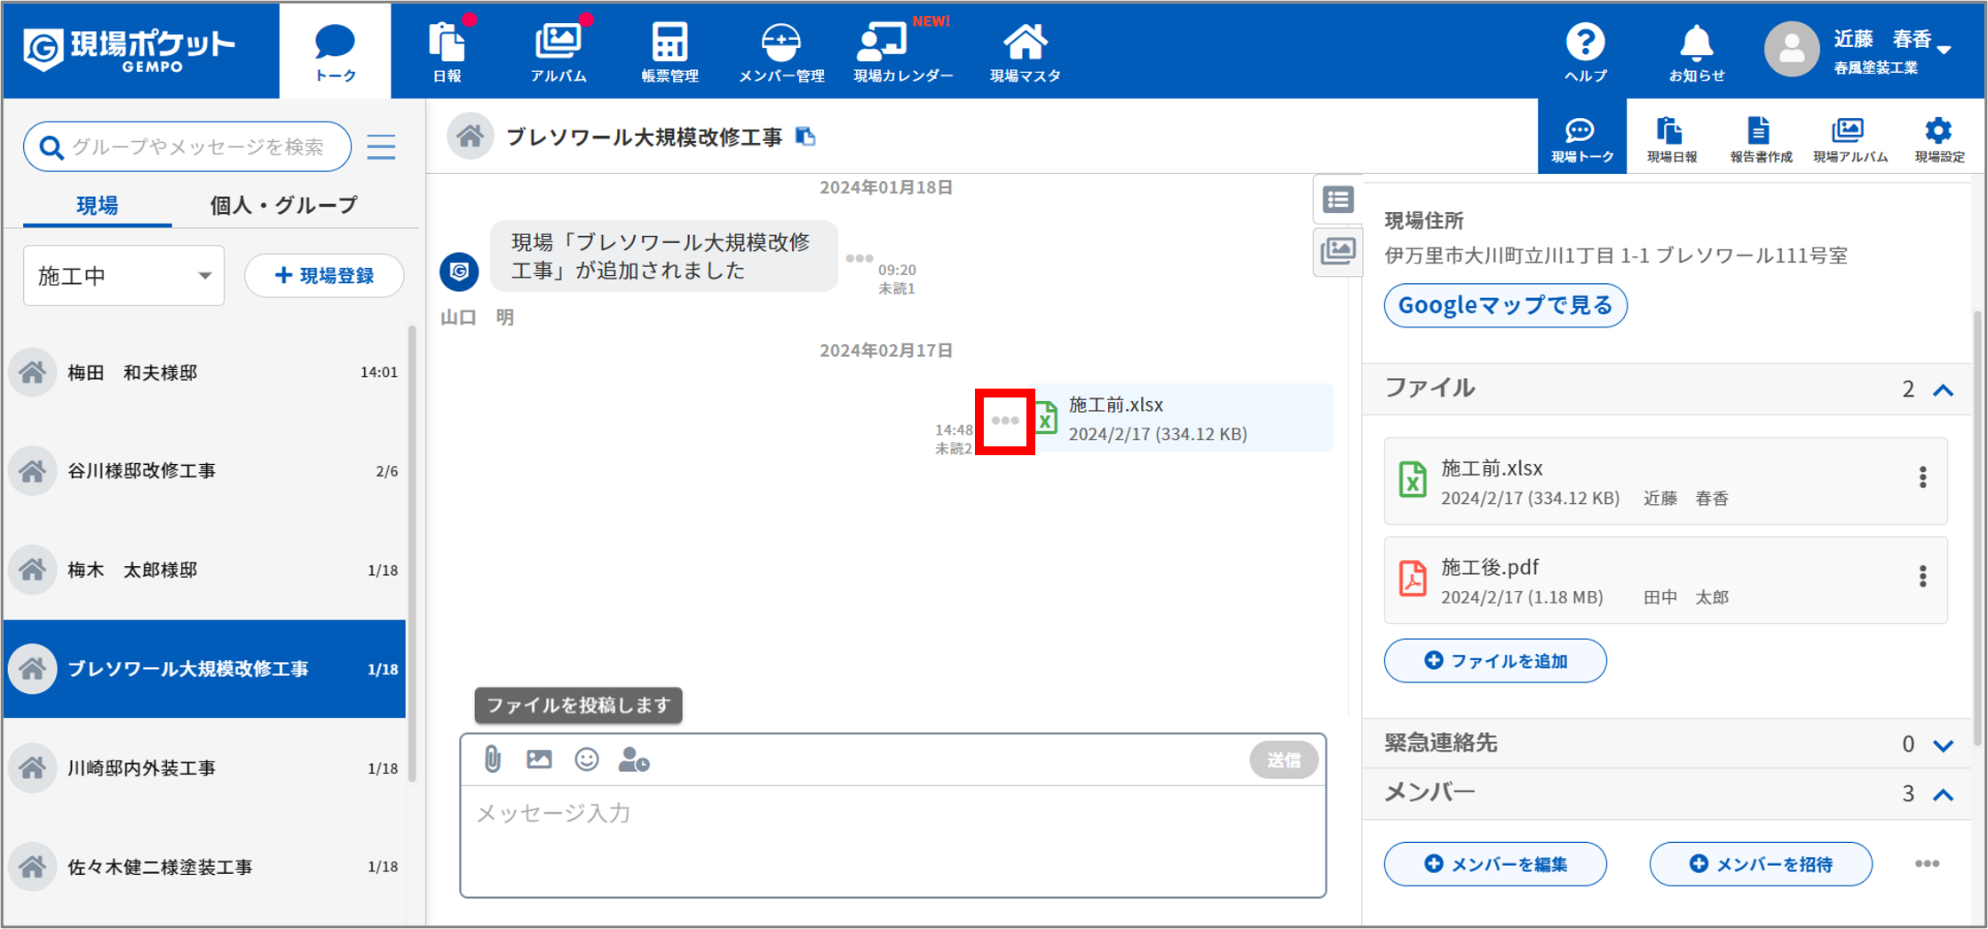Click the right panel scrollbar
This screenshot has width=1988, height=929.
[x=1976, y=529]
